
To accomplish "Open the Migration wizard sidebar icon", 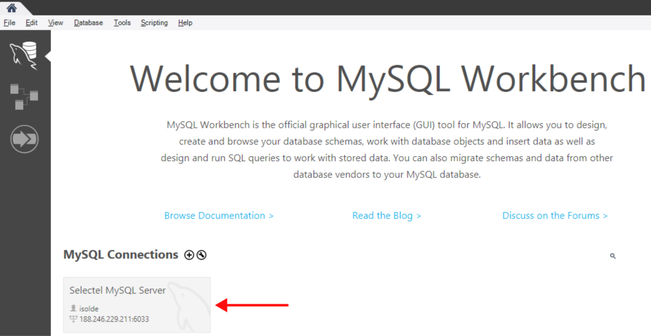I will (24, 139).
